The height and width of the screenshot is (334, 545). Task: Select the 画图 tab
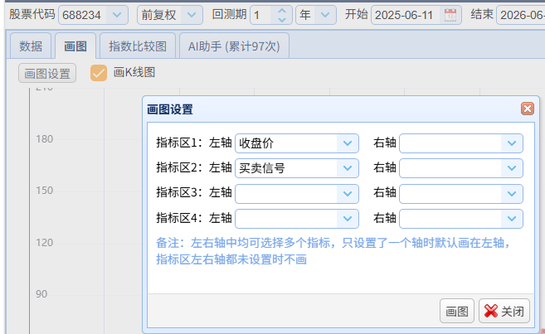[75, 46]
